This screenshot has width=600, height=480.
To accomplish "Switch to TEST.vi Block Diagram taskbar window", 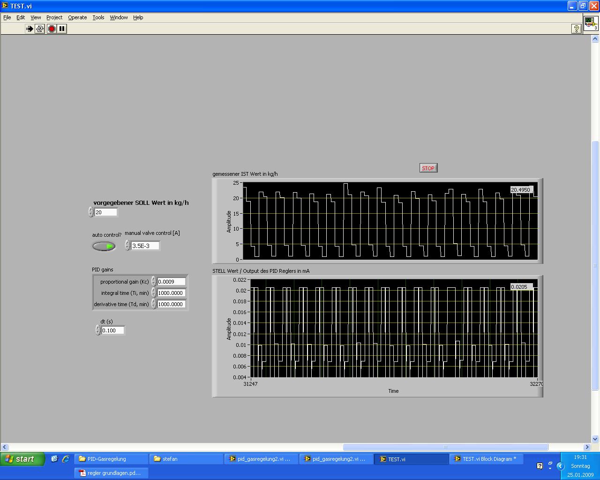I will 486,459.
